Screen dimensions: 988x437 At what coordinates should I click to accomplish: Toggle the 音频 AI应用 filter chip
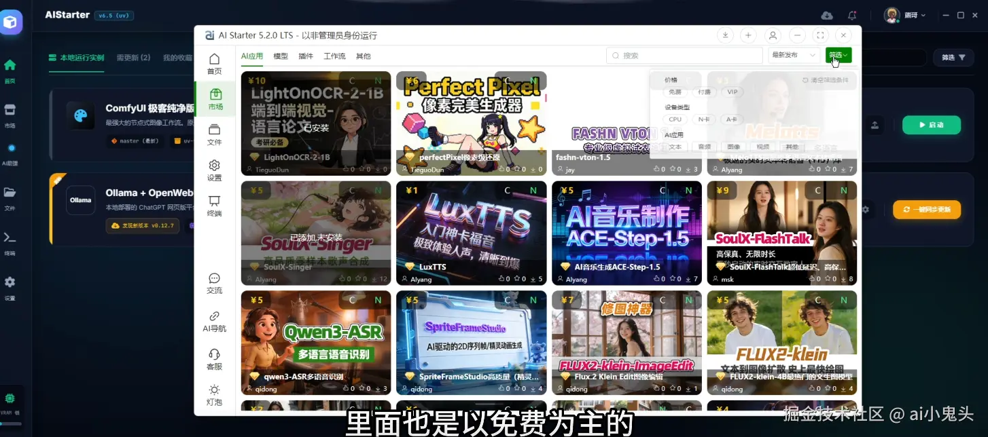coord(705,147)
